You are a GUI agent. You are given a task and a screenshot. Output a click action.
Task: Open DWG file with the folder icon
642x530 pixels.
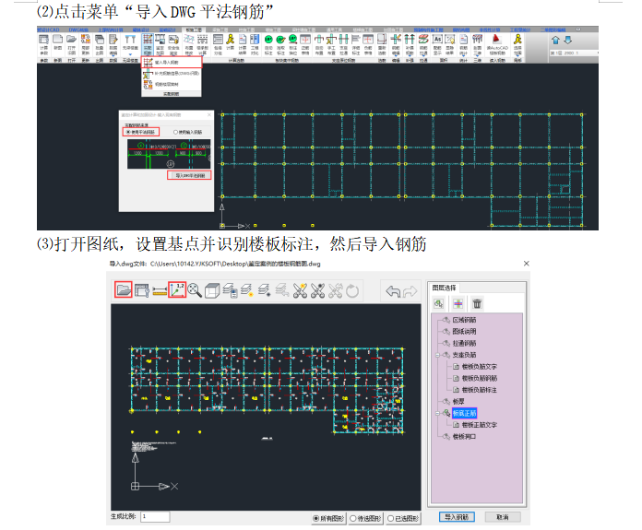point(124,290)
